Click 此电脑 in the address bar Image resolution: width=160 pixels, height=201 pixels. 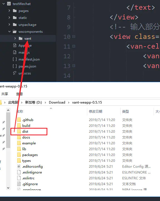[13, 102]
